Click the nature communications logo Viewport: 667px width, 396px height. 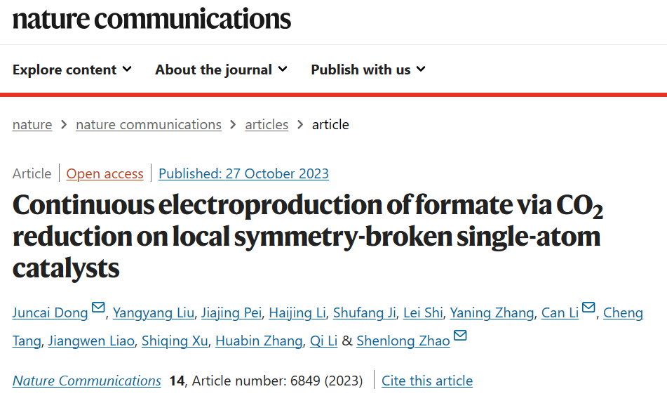[151, 19]
